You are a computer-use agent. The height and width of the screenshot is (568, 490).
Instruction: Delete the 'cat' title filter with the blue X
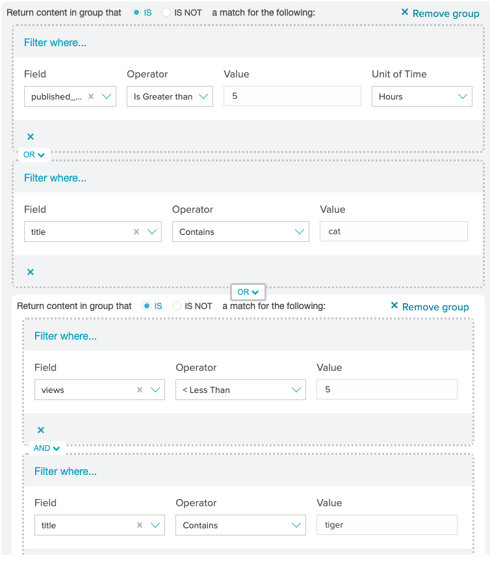coord(31,272)
